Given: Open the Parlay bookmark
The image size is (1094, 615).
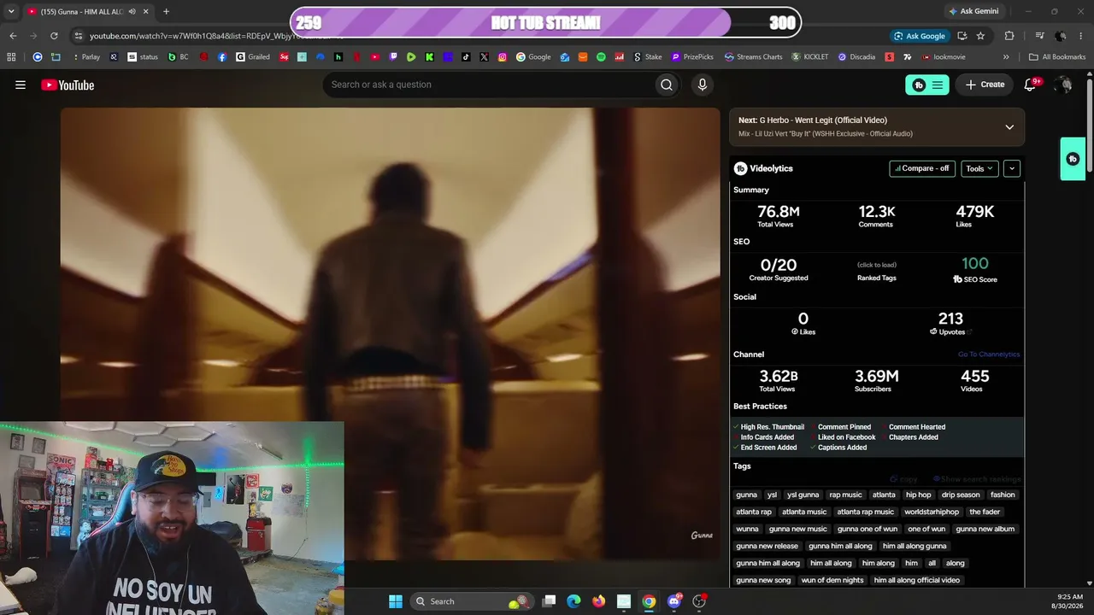Looking at the screenshot, I should pos(85,57).
